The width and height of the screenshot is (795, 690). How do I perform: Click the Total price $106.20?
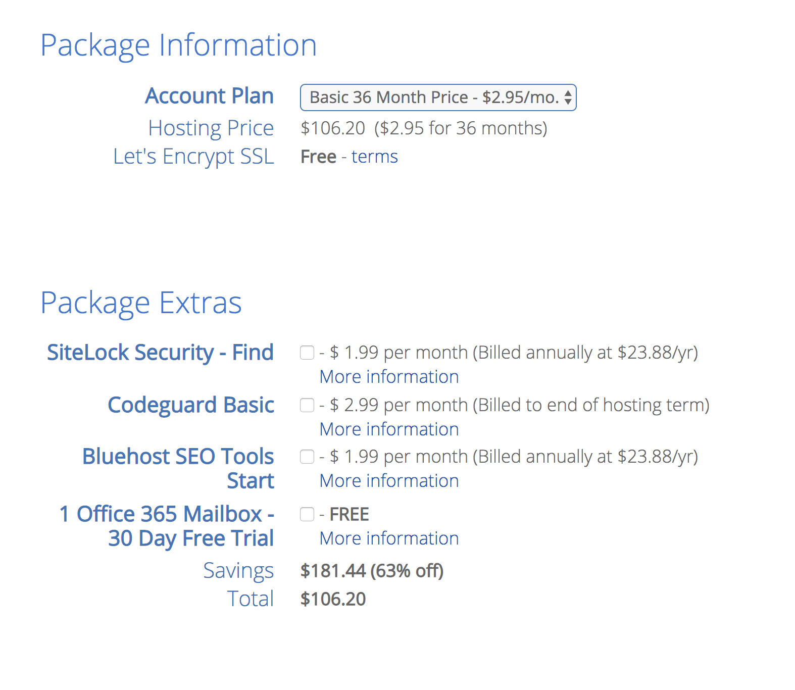333,599
